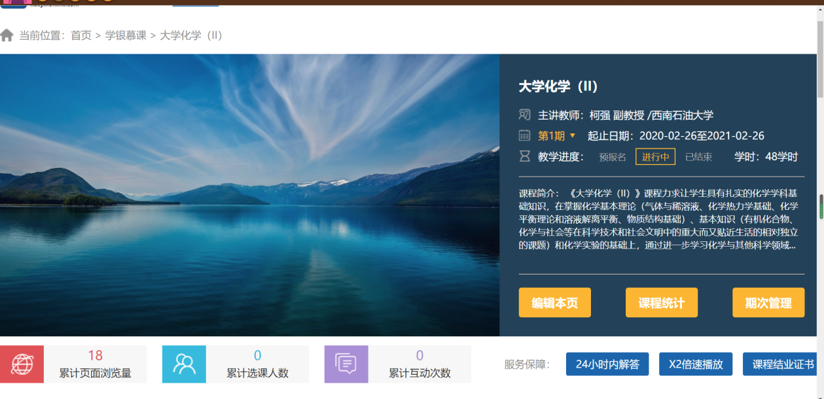Click the 24小时内解答 service badge
This screenshot has height=399, width=824.
click(x=607, y=364)
